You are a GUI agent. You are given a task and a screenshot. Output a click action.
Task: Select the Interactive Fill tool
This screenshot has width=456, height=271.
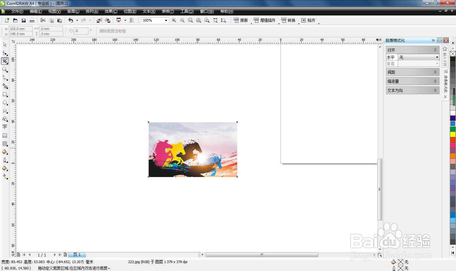(x=5, y=176)
